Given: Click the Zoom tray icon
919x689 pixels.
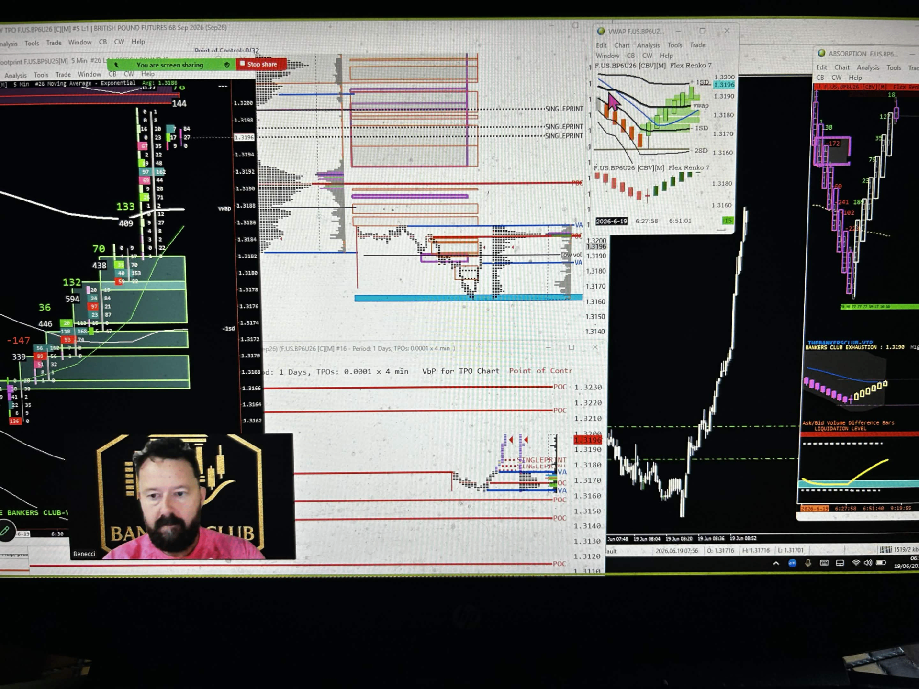Looking at the screenshot, I should click(x=792, y=563).
